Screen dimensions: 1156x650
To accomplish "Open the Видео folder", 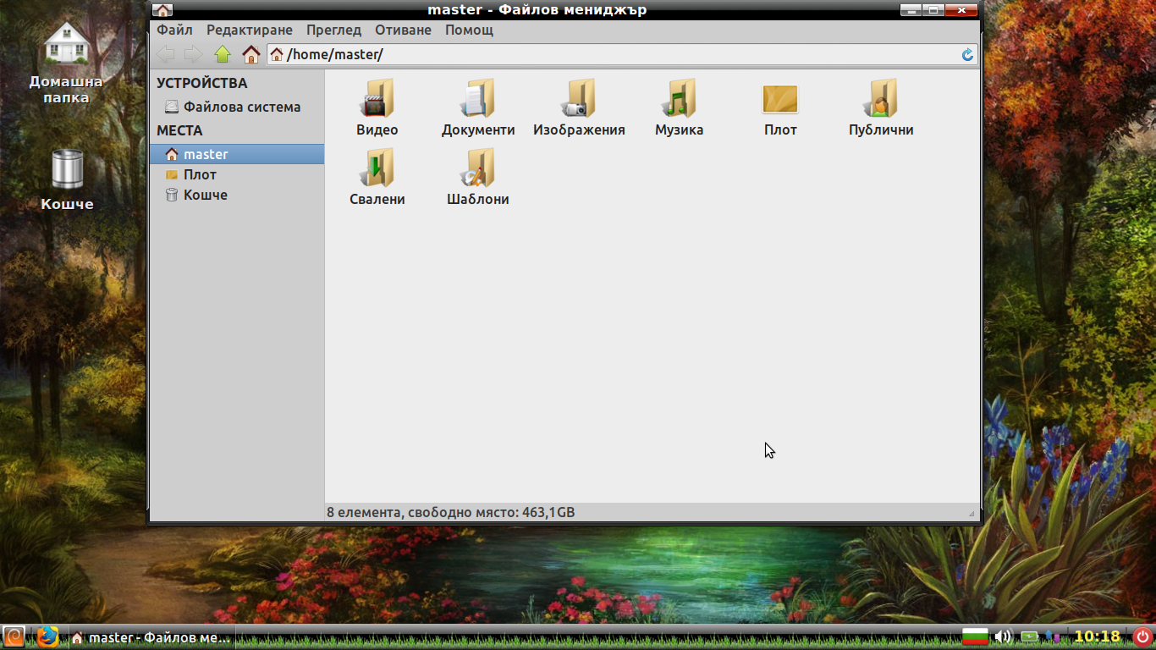I will click(x=377, y=107).
